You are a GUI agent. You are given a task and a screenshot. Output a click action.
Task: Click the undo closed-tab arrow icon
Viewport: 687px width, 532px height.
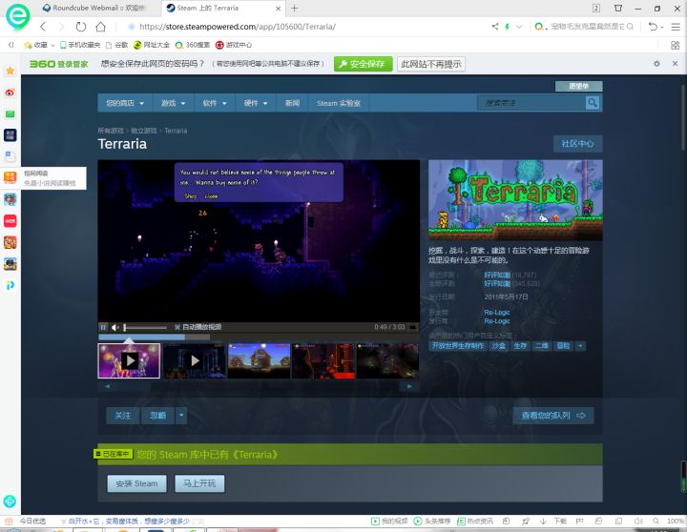(653, 27)
